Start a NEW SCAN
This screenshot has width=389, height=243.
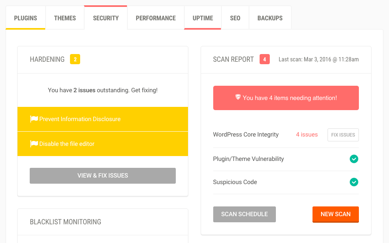[x=335, y=214]
